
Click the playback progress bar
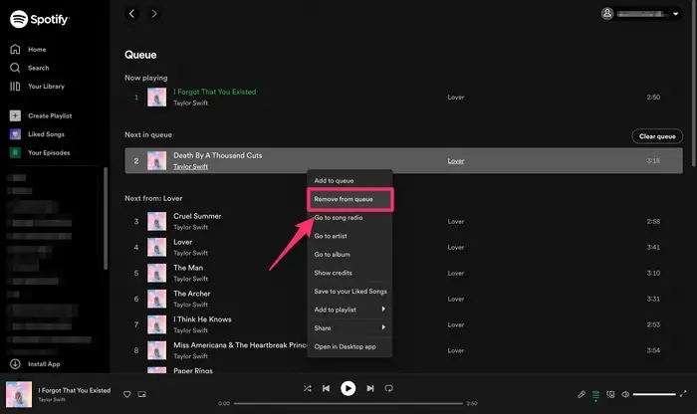click(348, 403)
